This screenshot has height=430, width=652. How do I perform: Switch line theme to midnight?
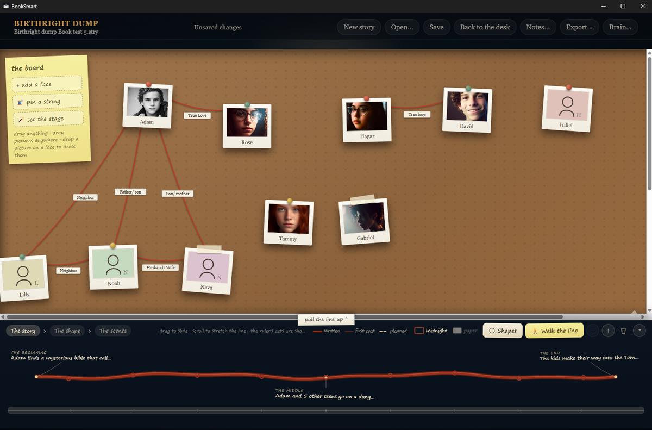pos(431,331)
